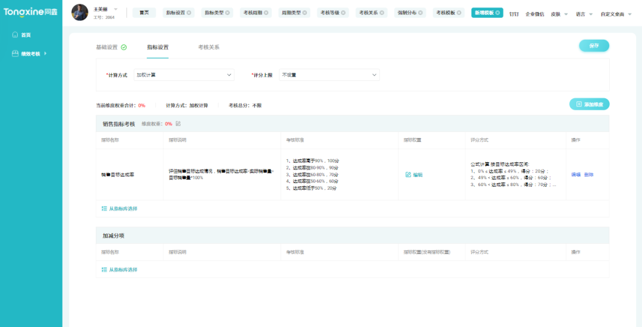Open the 计算方式 dropdown
This screenshot has height=327, width=642.
coord(184,75)
